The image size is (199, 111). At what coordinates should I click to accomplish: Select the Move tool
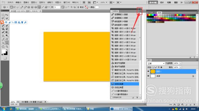pos(7,15)
